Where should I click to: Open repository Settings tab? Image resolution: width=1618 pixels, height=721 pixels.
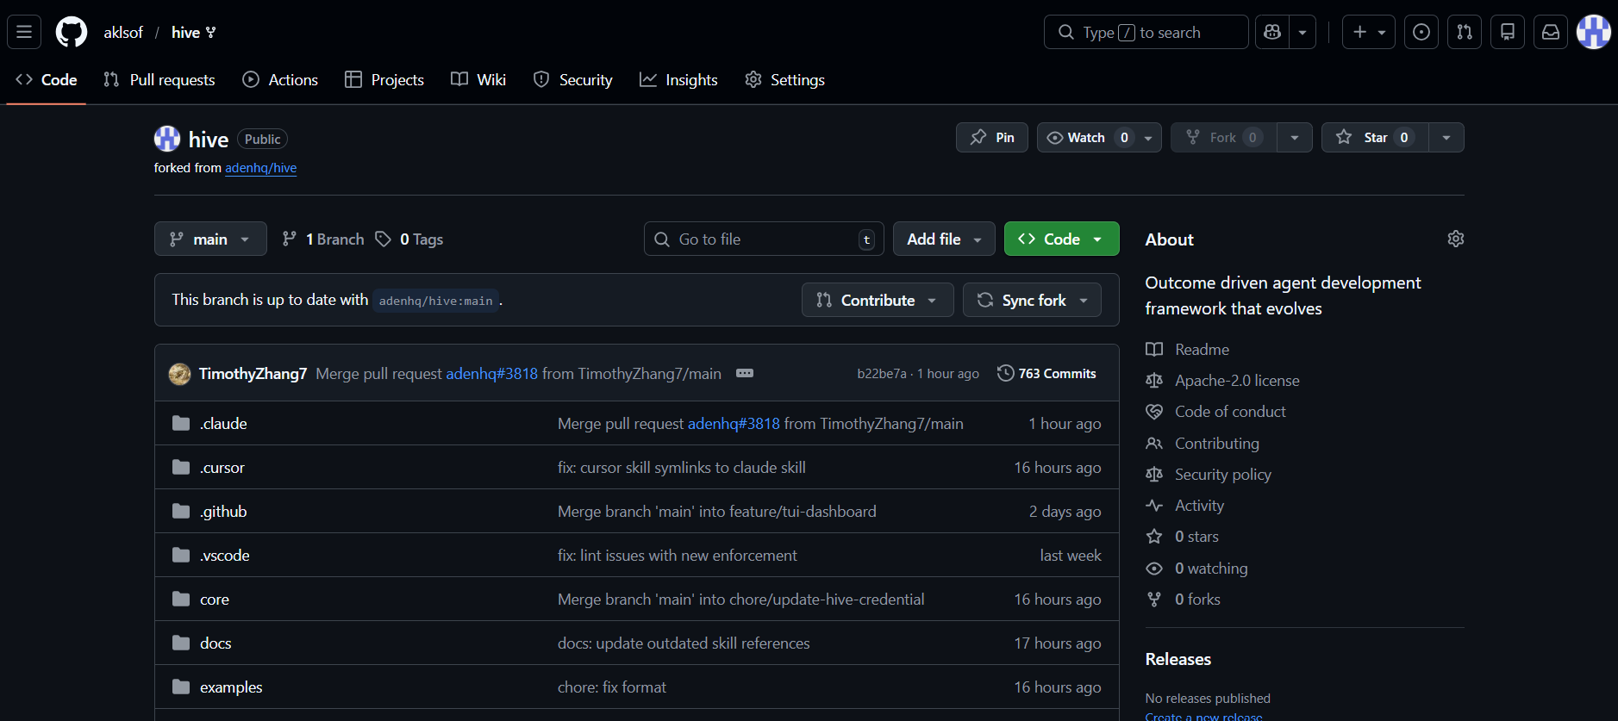(x=785, y=79)
